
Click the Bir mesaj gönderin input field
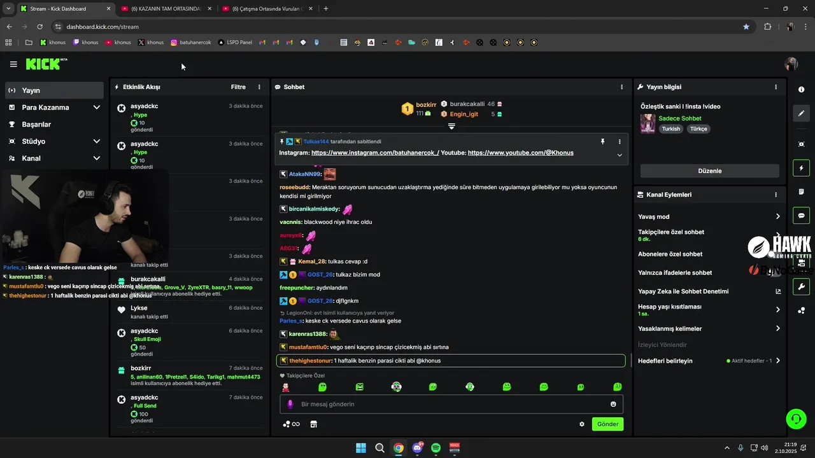tap(451, 404)
